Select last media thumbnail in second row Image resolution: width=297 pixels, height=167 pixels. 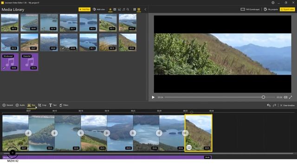point(128,42)
